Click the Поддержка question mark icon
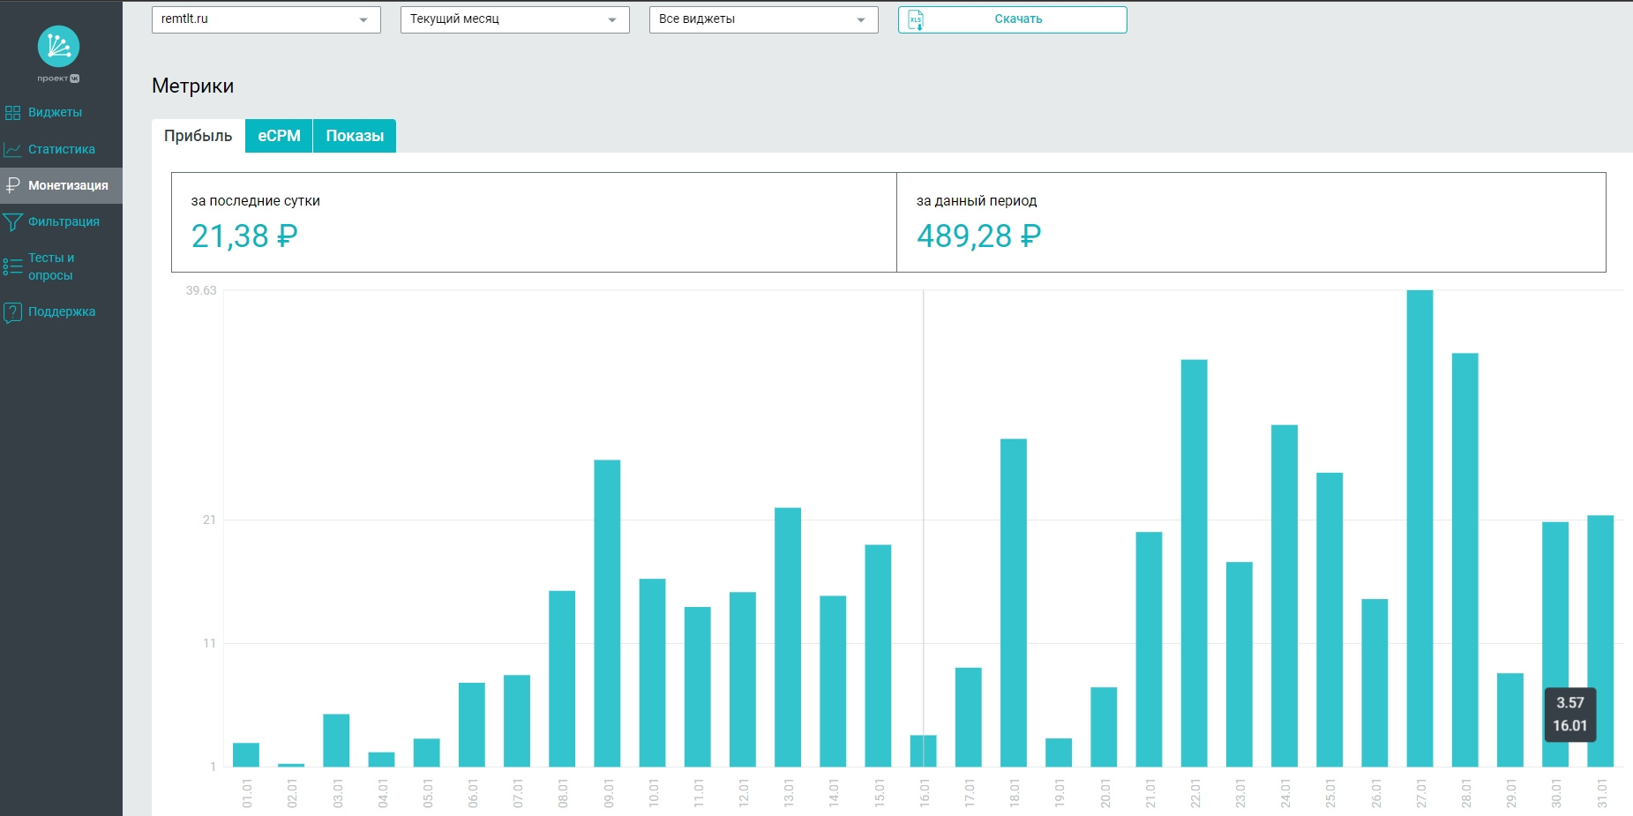This screenshot has height=816, width=1633. 12,312
